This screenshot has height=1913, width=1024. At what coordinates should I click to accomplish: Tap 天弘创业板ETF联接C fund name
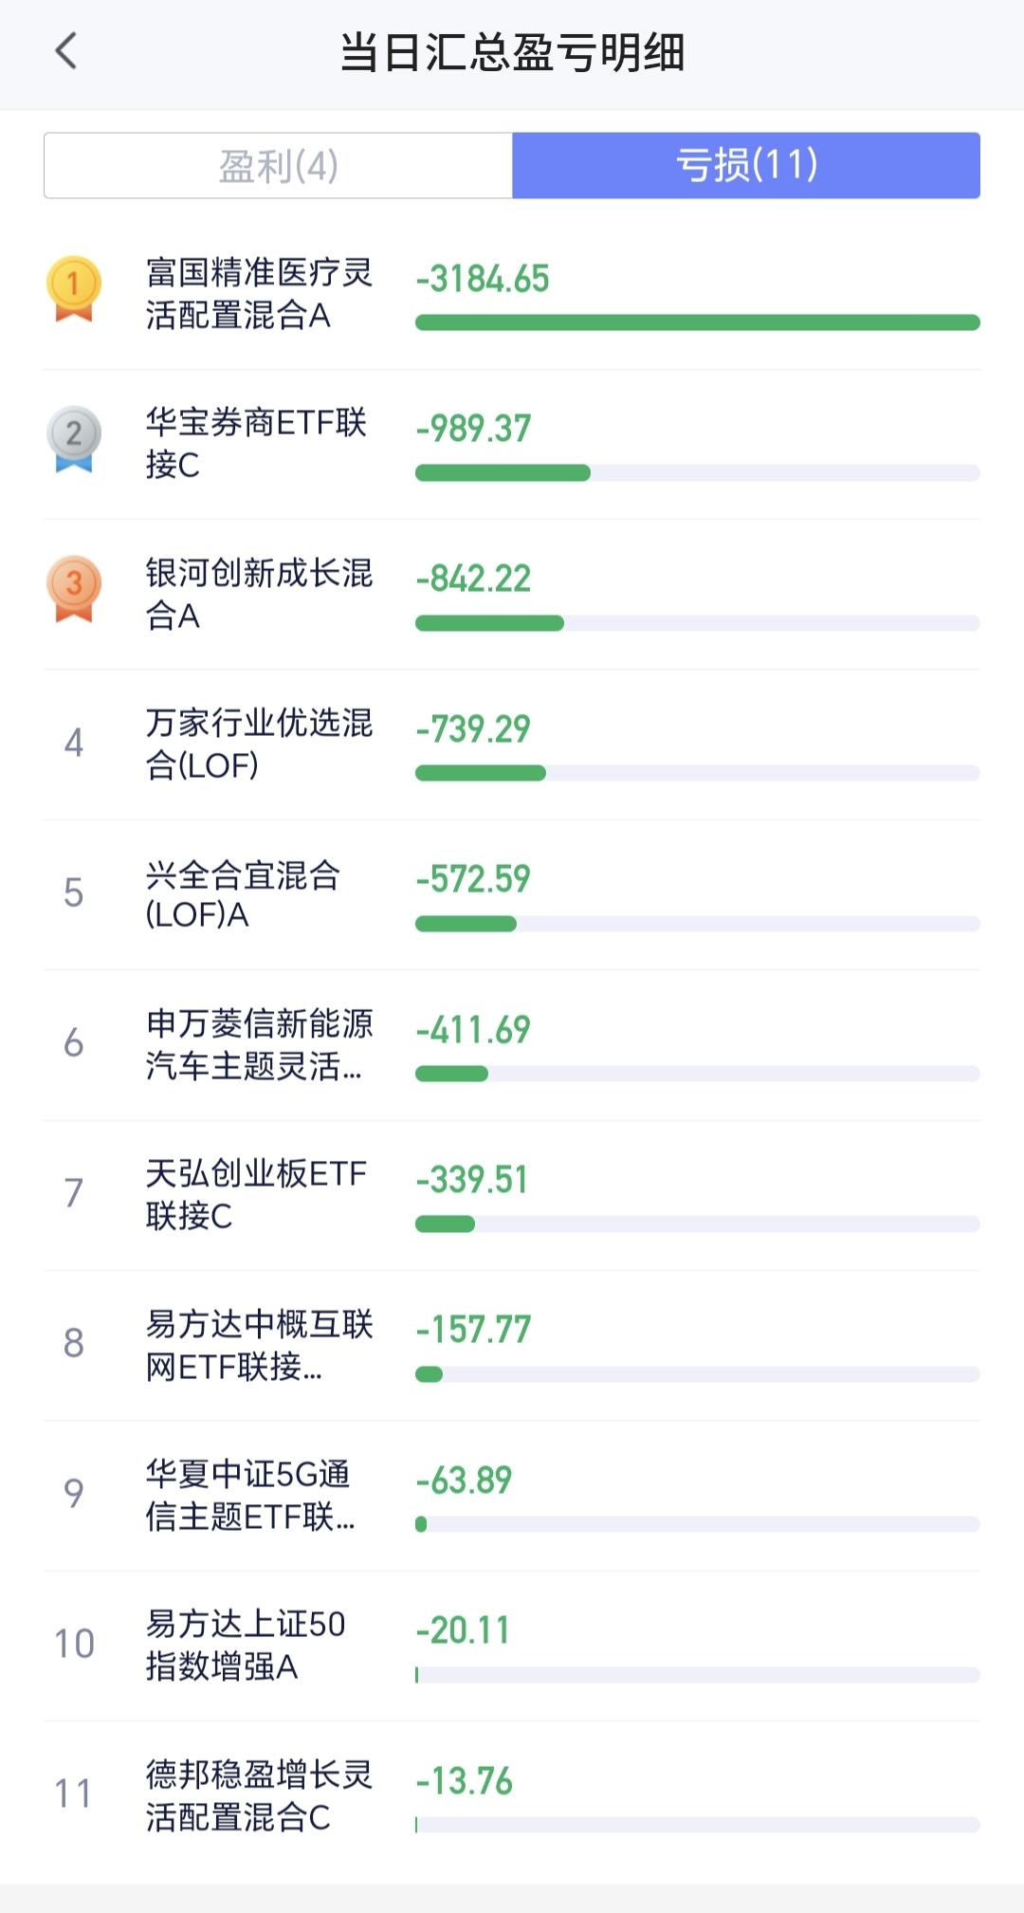(256, 1194)
